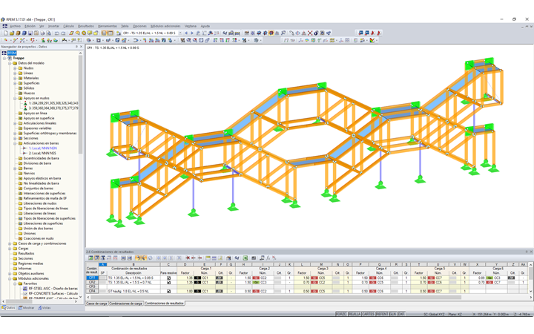Image resolution: width=534 pixels, height=334 pixels.
Task: Toggle REFENT in the status bar
Action: coord(382,314)
